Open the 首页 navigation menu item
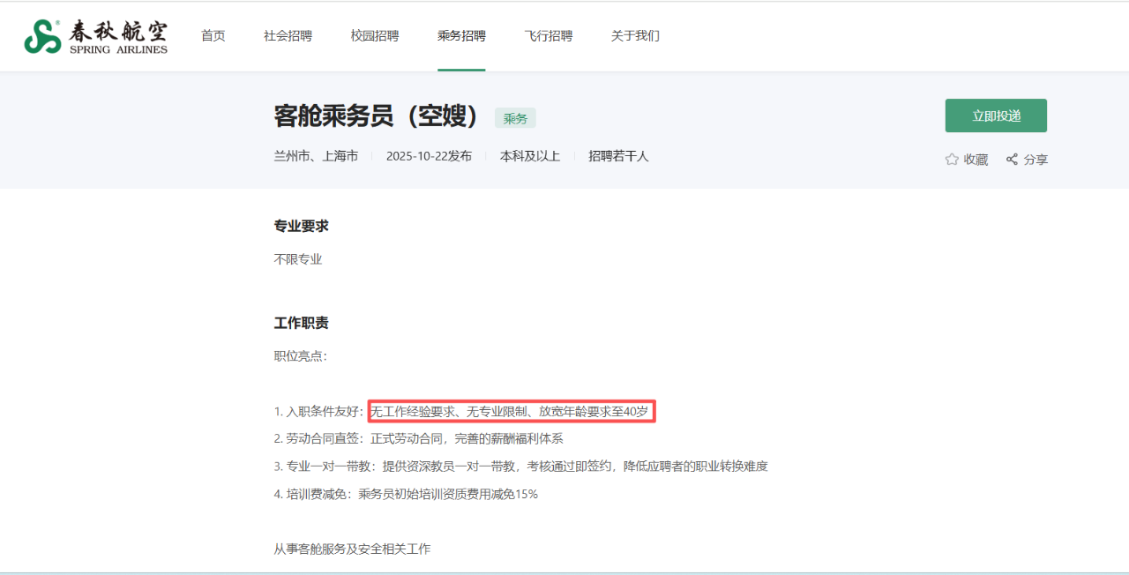The width and height of the screenshot is (1129, 575). coord(213,35)
